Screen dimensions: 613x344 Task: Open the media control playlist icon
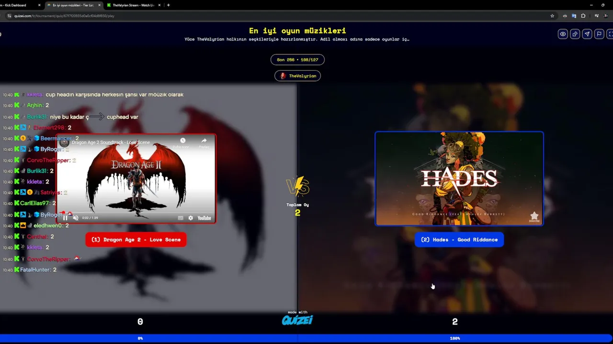[596, 16]
